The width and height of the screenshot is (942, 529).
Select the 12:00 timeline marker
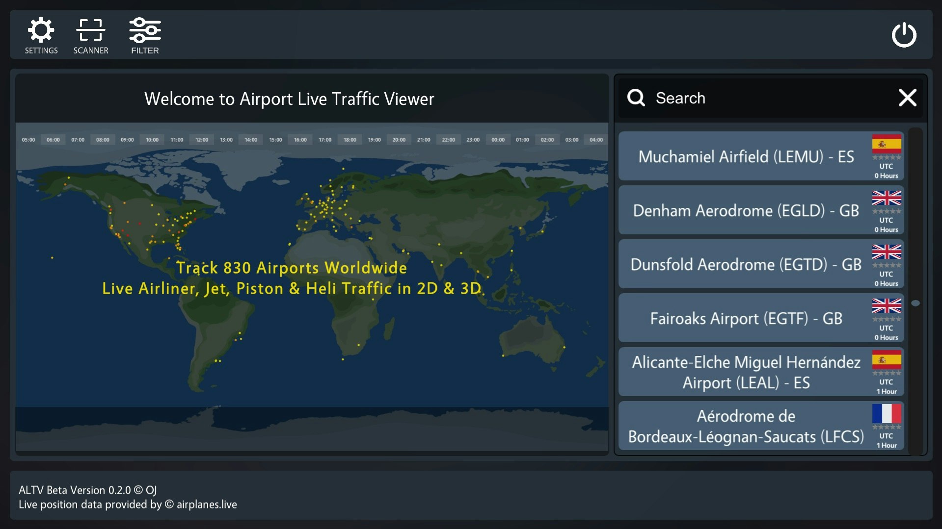click(x=201, y=139)
